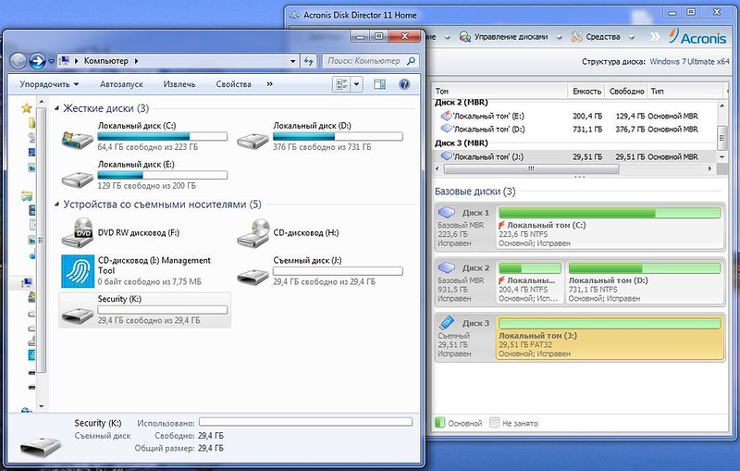Viewport: 740px width, 471px height.
Task: Open the address bar history dropdown
Action: pyautogui.click(x=292, y=61)
